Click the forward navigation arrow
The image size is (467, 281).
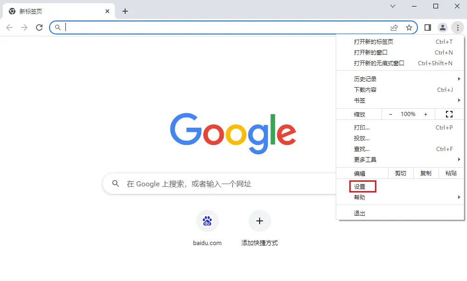click(x=24, y=27)
